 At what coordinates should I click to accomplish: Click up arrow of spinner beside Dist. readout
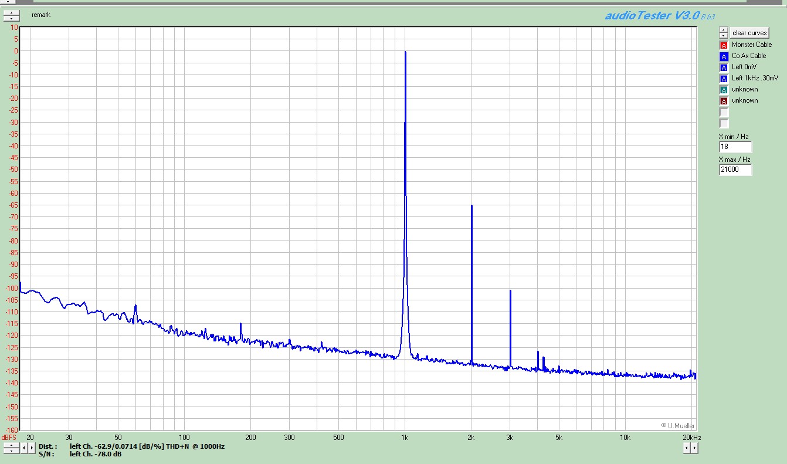coord(11,445)
